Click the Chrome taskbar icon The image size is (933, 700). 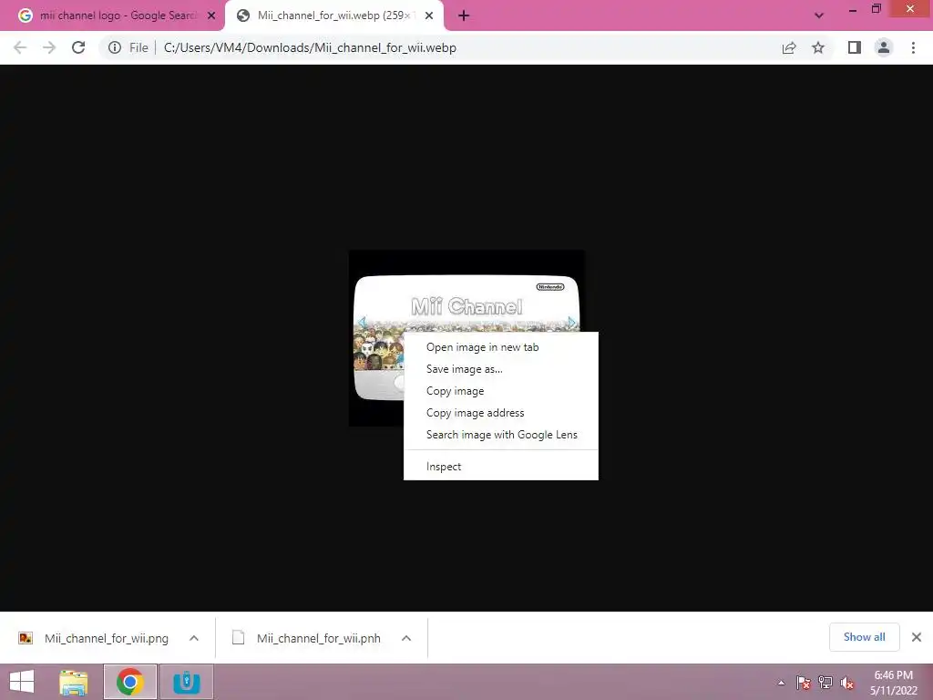coord(130,682)
